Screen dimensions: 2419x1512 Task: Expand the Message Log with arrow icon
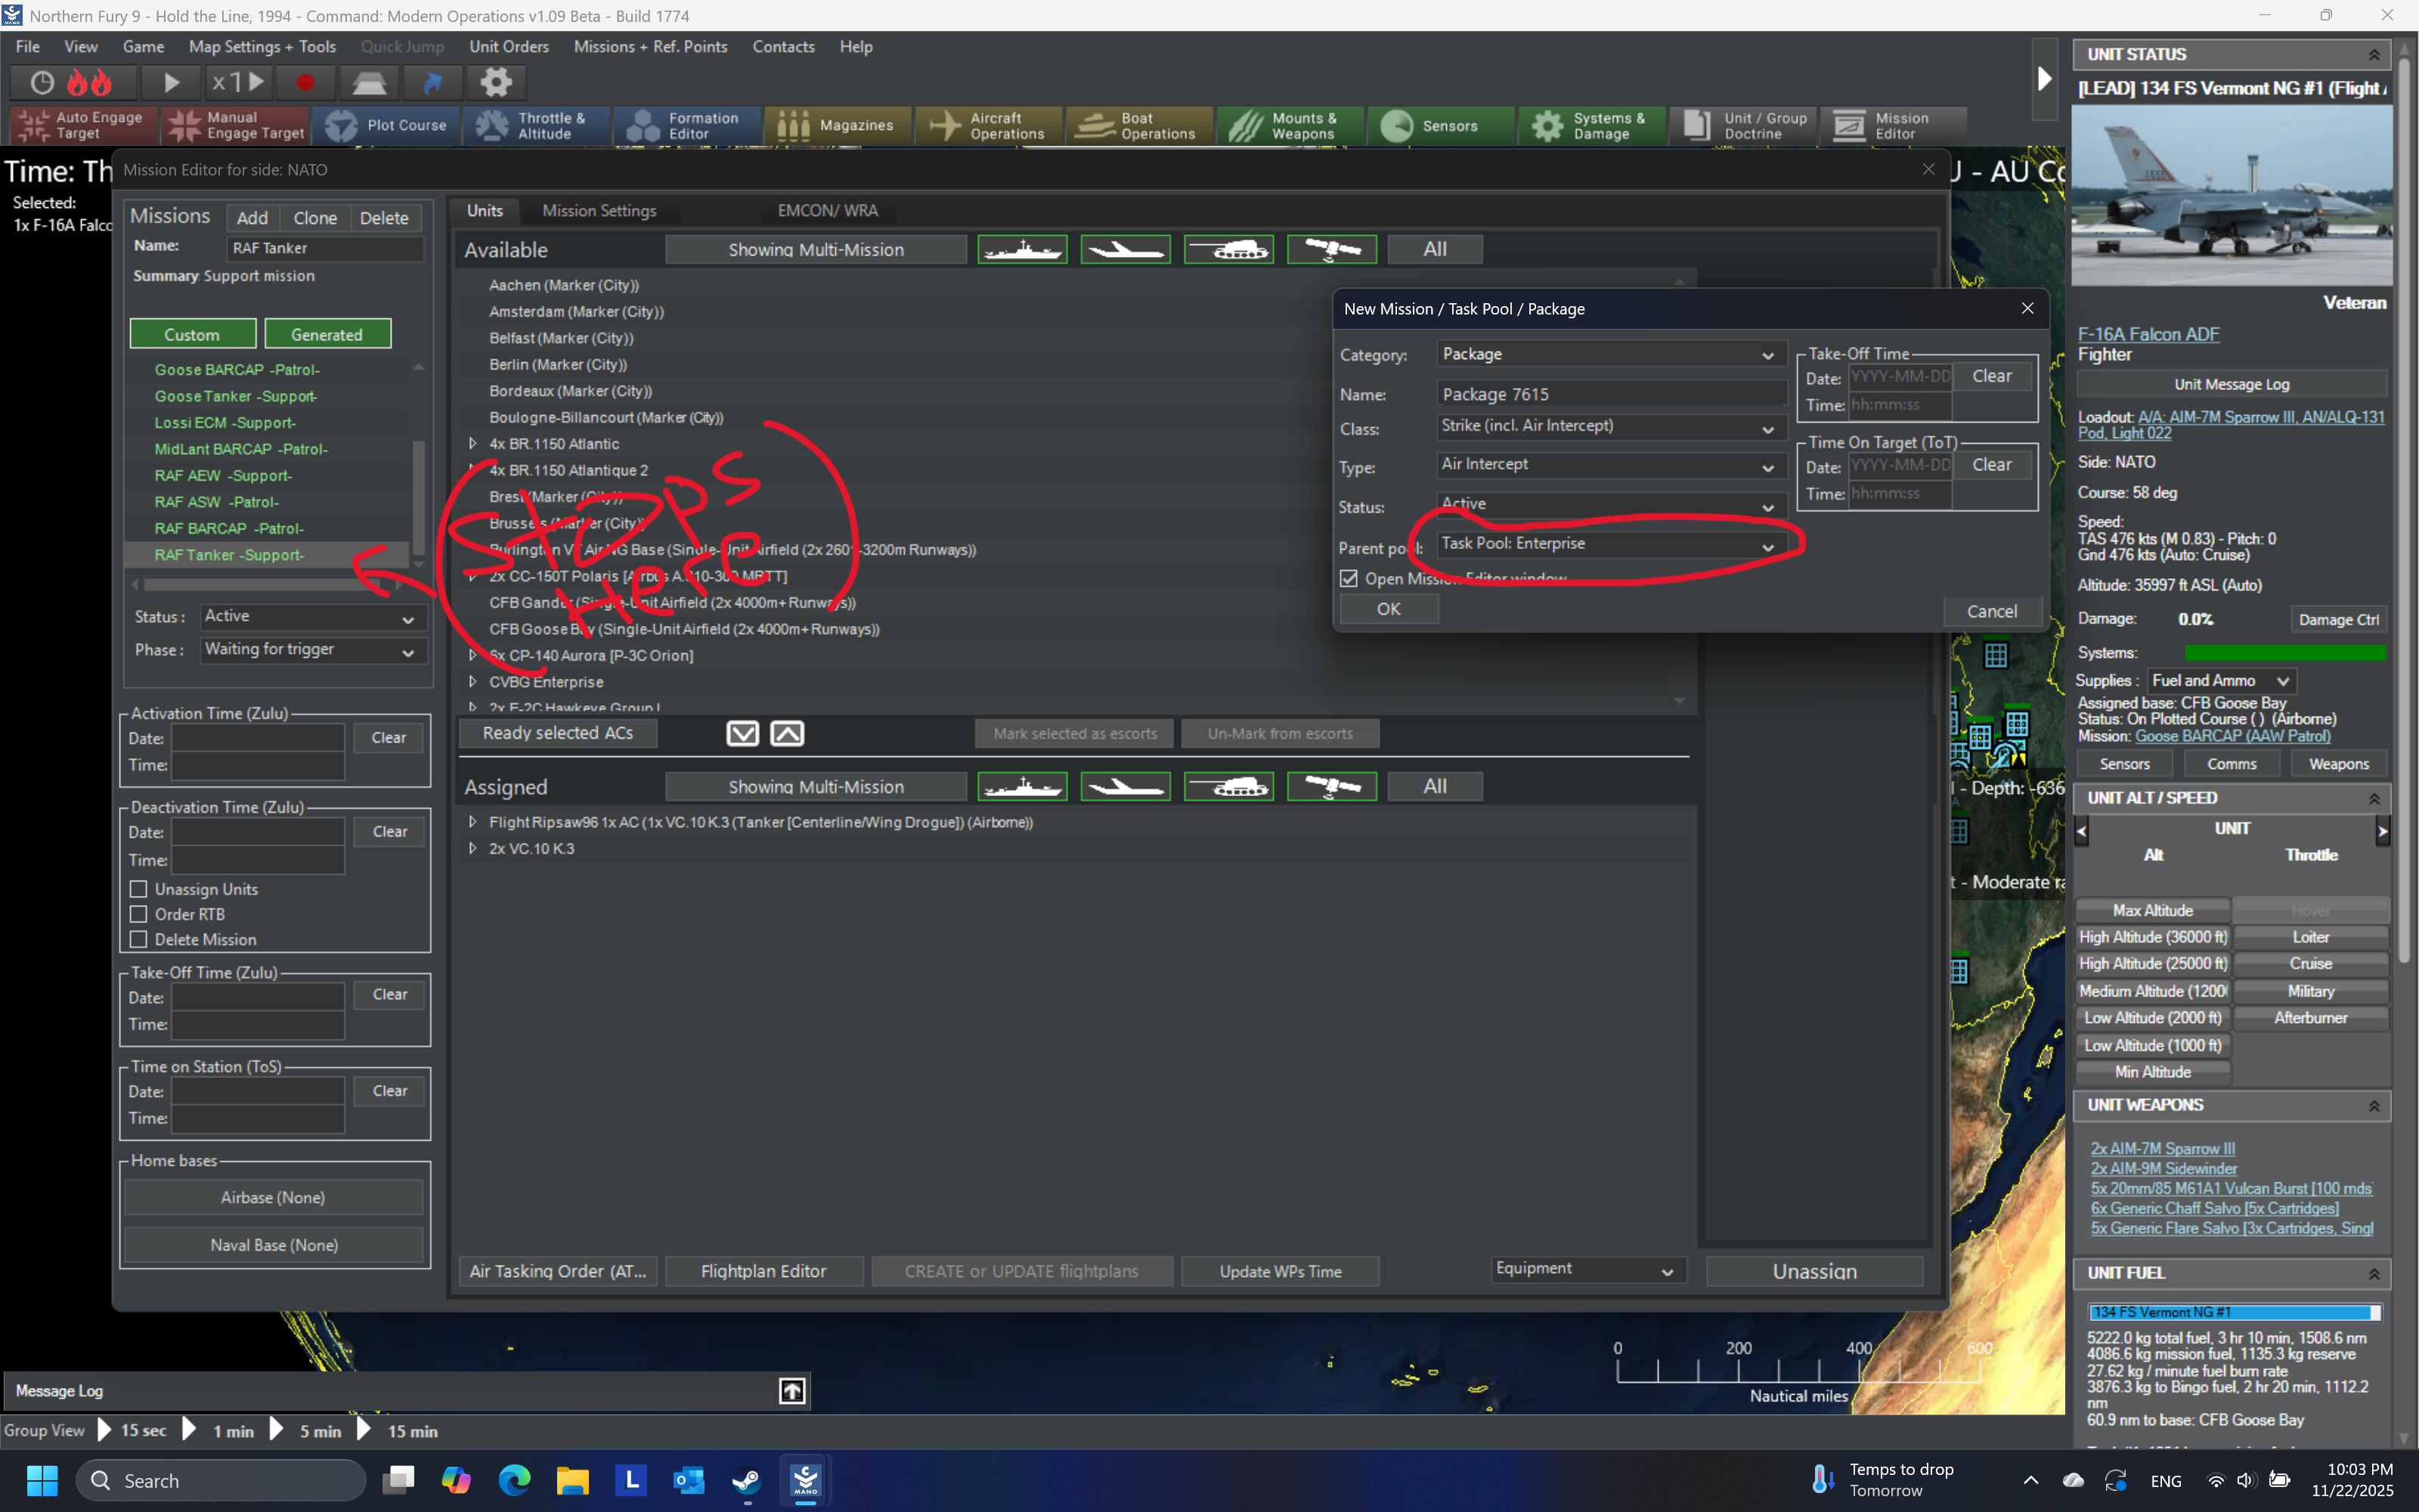click(791, 1390)
